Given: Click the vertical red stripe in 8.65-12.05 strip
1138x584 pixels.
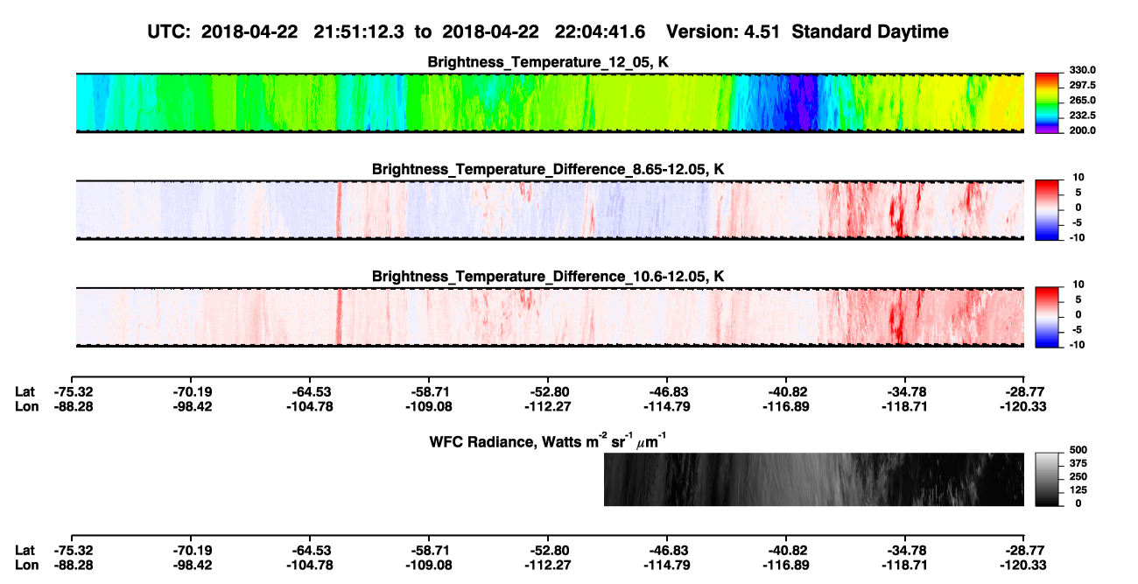Looking at the screenshot, I should [x=338, y=210].
